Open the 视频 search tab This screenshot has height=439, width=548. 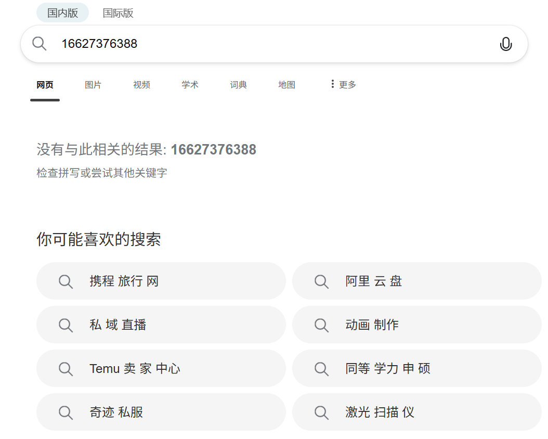coord(141,85)
